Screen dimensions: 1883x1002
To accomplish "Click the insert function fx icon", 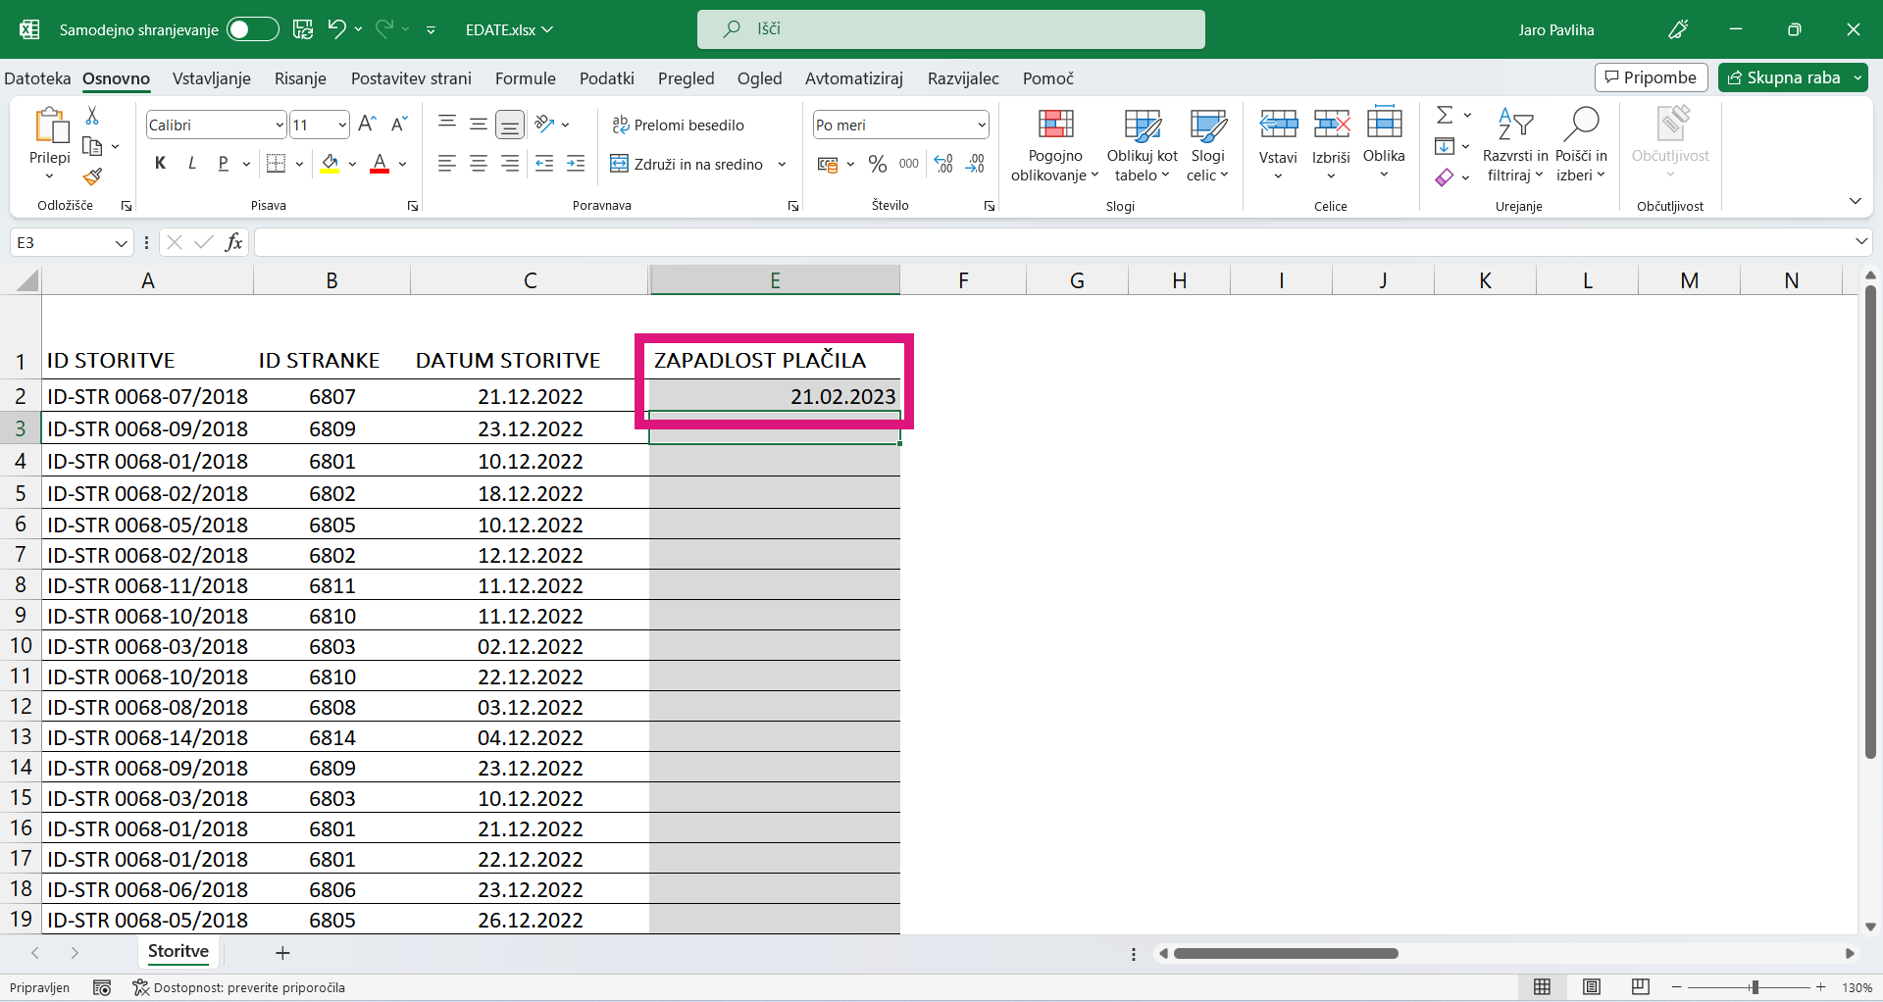I will pos(233,242).
